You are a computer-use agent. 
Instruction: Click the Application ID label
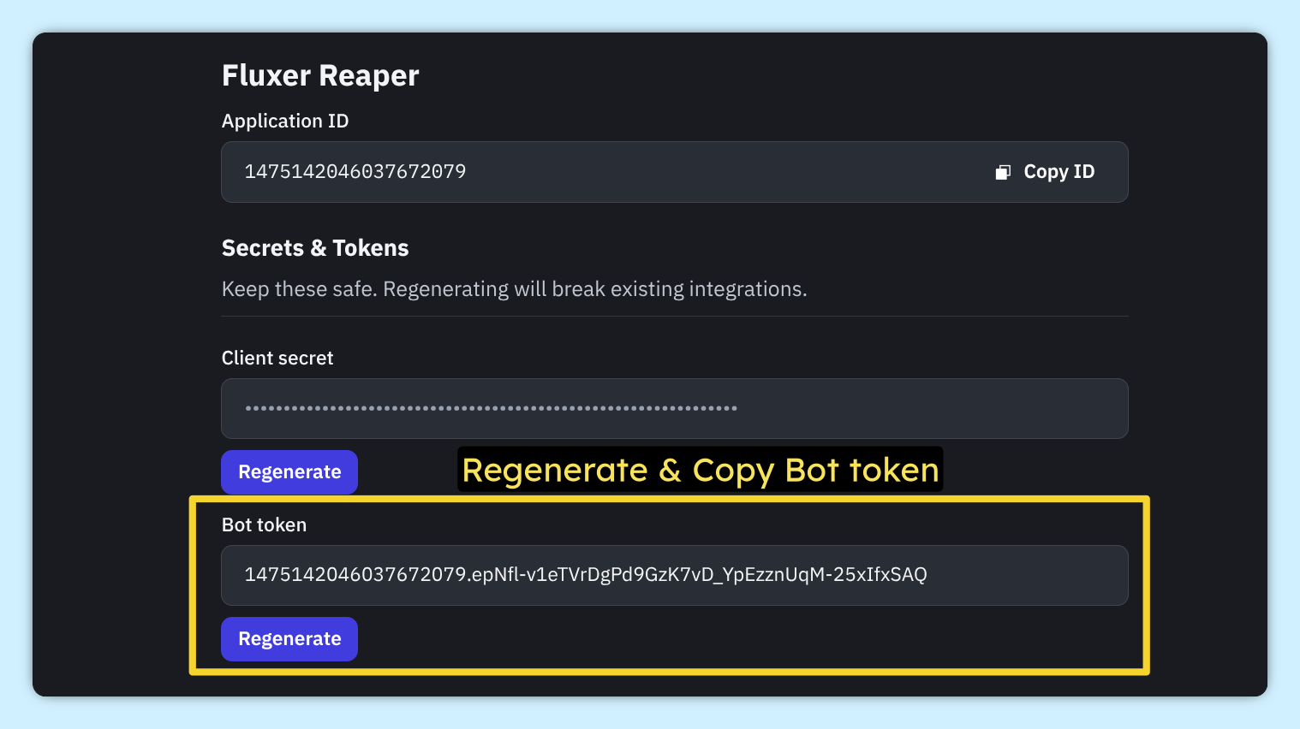(x=285, y=121)
